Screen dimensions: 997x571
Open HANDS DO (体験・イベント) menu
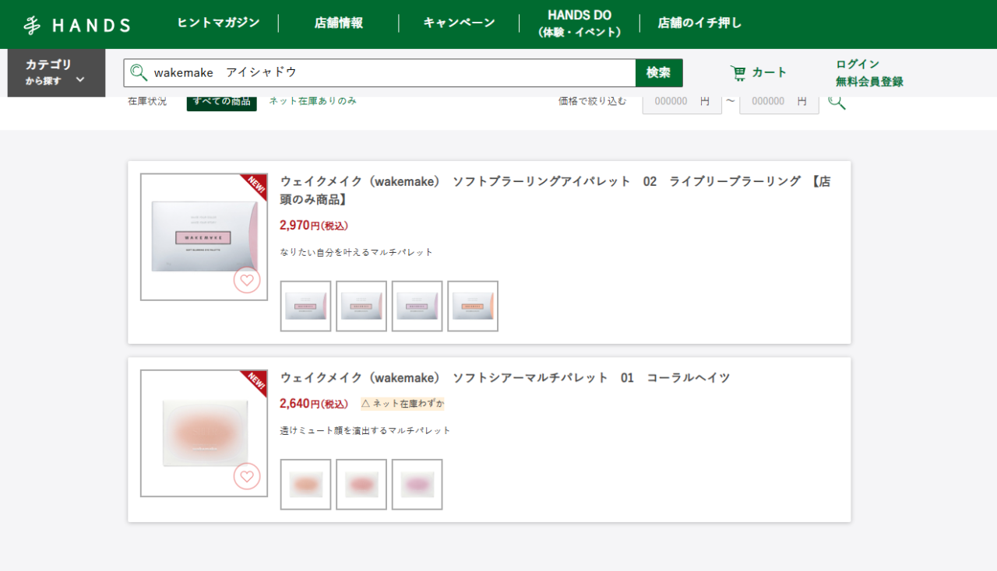(x=580, y=23)
